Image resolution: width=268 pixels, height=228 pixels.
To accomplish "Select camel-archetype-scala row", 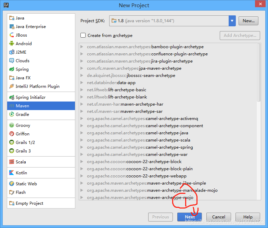I will click(x=168, y=140).
